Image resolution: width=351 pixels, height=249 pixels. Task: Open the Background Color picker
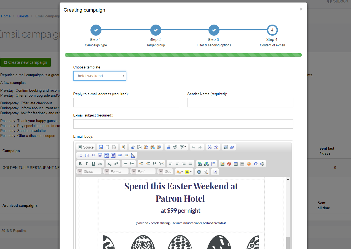189,172
